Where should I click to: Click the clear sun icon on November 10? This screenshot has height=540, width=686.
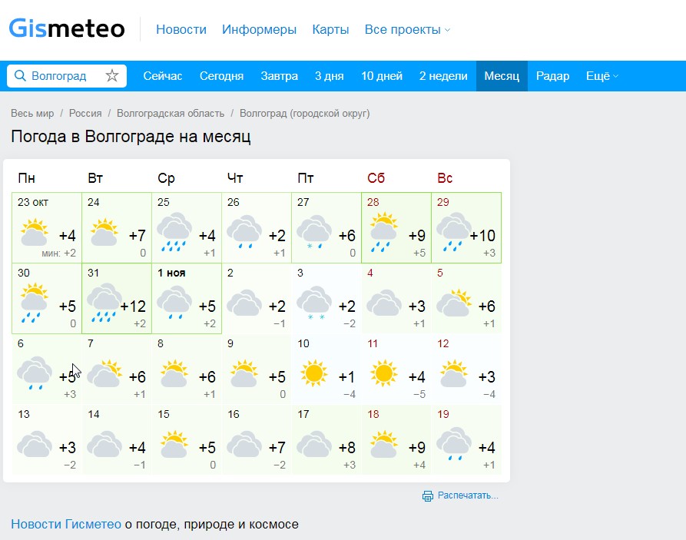coord(313,373)
